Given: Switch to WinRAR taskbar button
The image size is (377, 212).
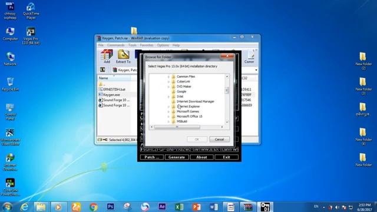Looking at the screenshot, I should pos(248,207).
